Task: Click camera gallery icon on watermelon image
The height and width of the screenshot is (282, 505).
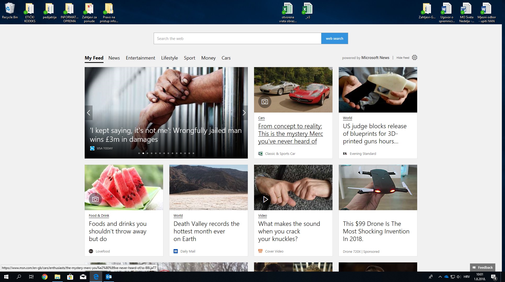Action: 95,199
